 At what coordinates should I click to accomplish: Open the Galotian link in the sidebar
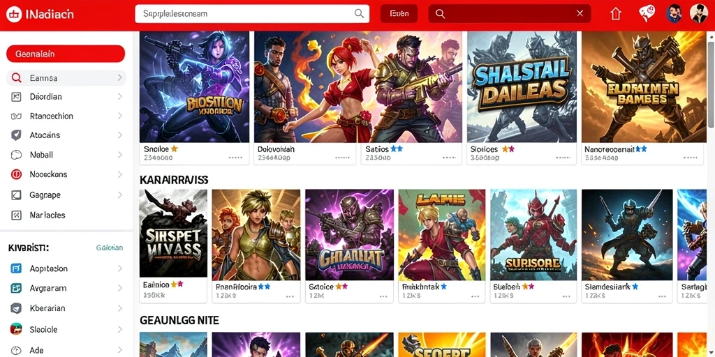[x=110, y=248]
